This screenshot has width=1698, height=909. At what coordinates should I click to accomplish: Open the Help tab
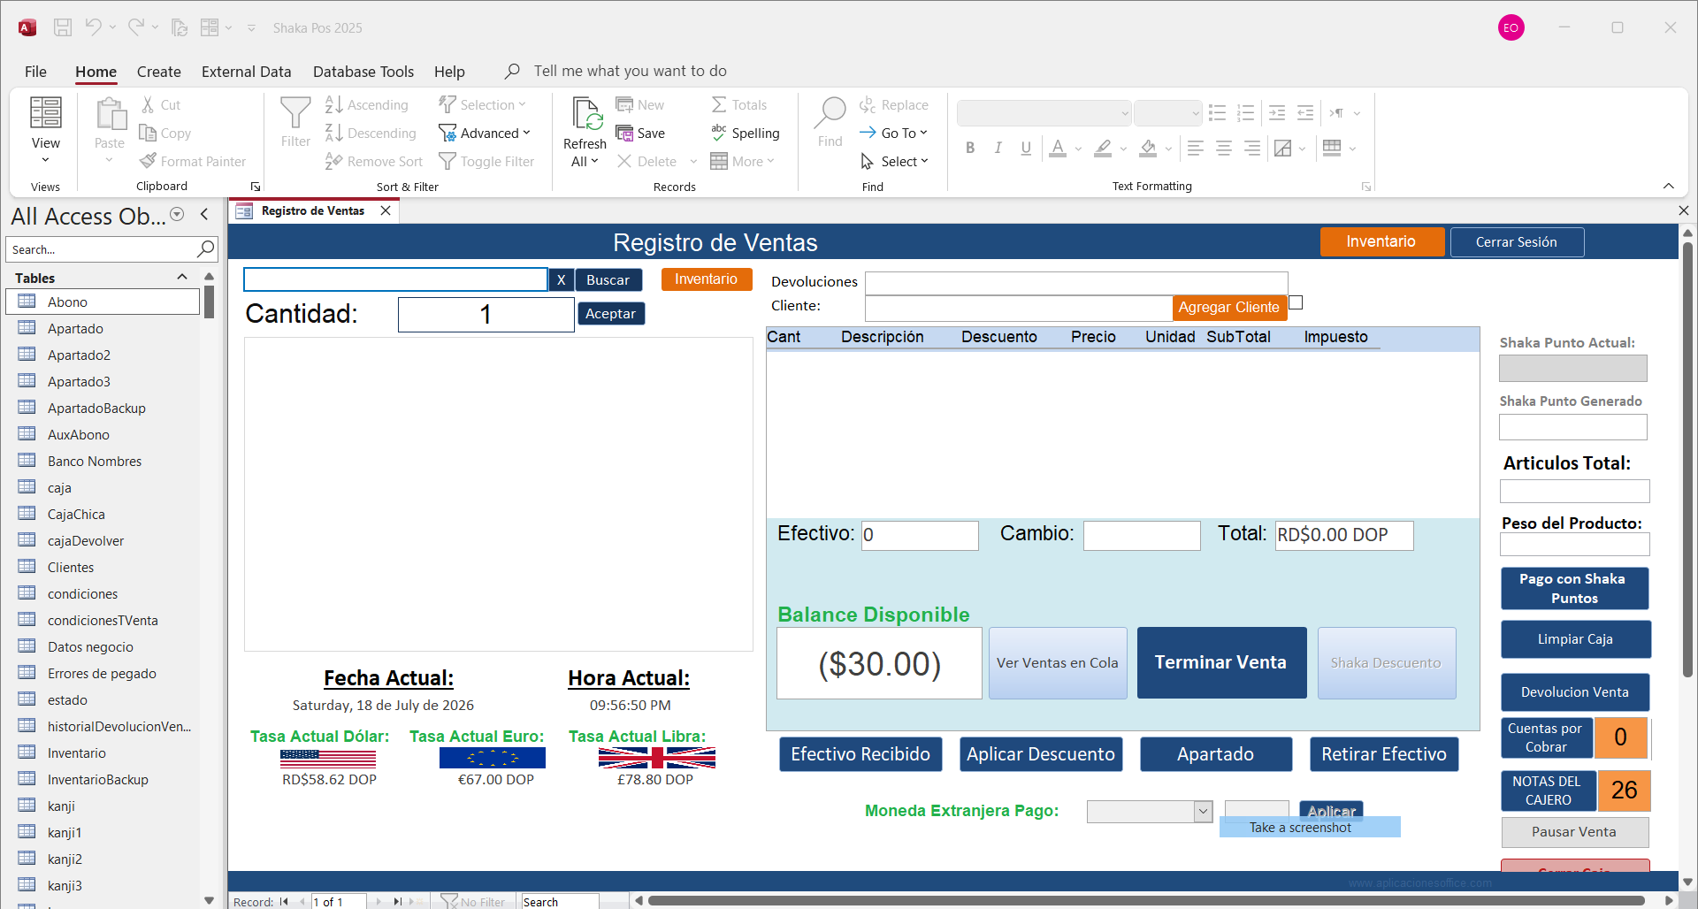[449, 72]
